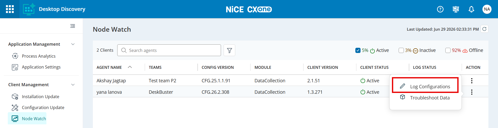This screenshot has height=128, width=498.
Task: Click the yana lanova agent name
Action: click(109, 92)
